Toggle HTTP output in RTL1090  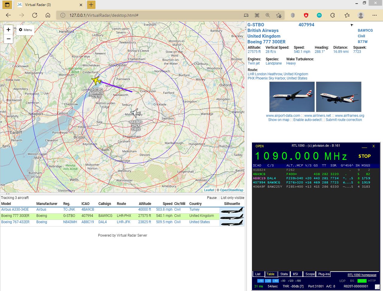(372, 281)
